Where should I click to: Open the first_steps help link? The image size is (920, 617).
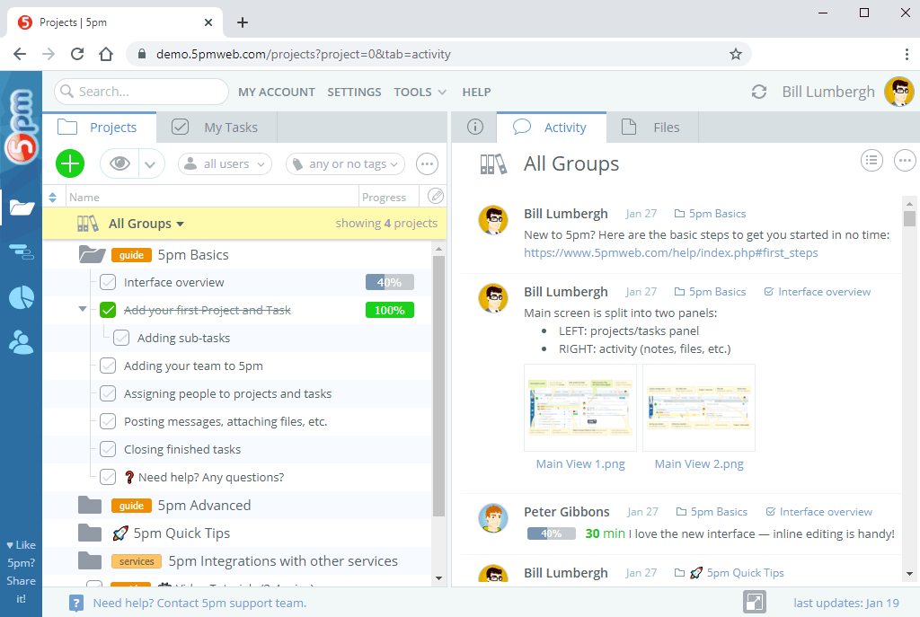tap(670, 253)
